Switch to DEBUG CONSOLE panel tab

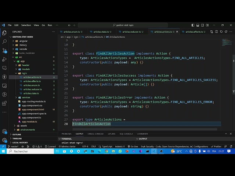pos(95,134)
